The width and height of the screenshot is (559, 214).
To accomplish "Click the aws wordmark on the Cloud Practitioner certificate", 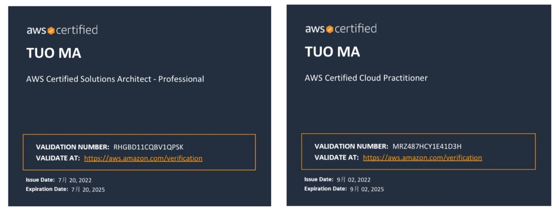I will coord(315,29).
